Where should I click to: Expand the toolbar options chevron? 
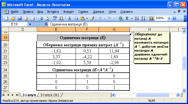[185, 19]
